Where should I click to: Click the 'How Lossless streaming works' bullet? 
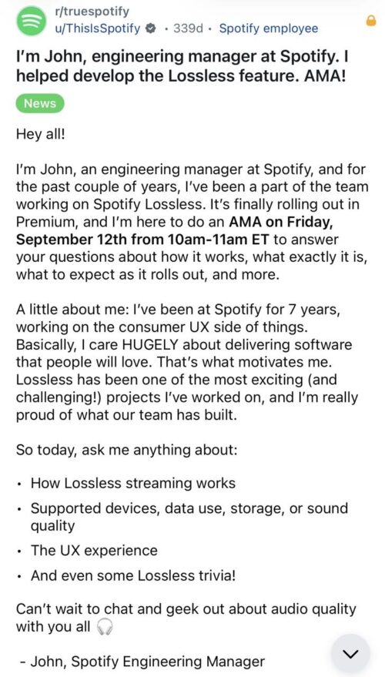[133, 483]
